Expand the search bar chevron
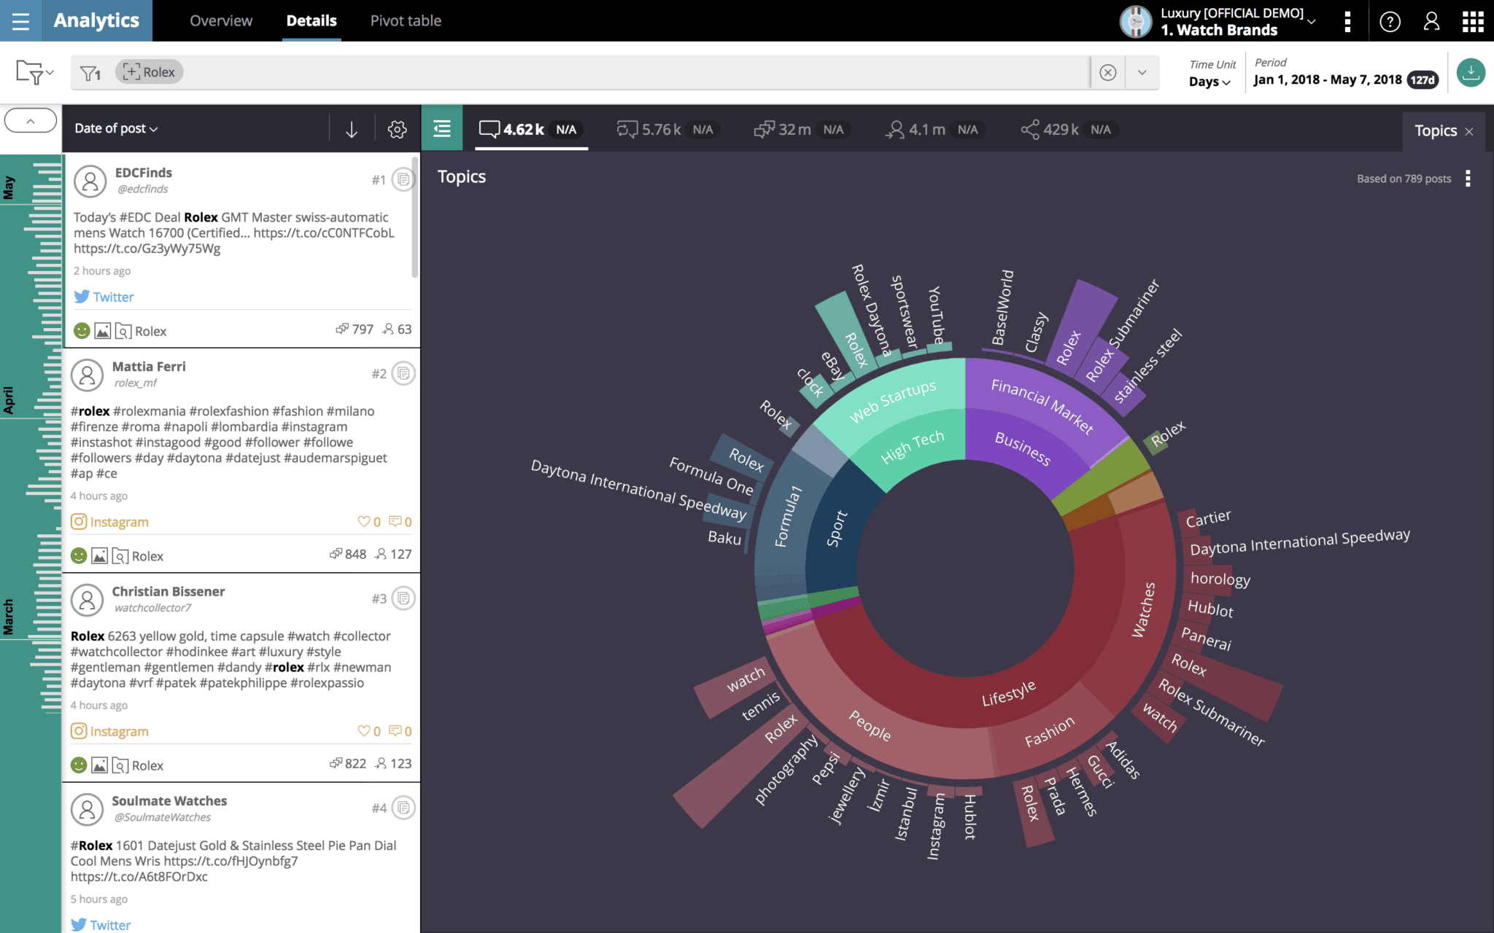Viewport: 1494px width, 933px height. [x=1142, y=72]
